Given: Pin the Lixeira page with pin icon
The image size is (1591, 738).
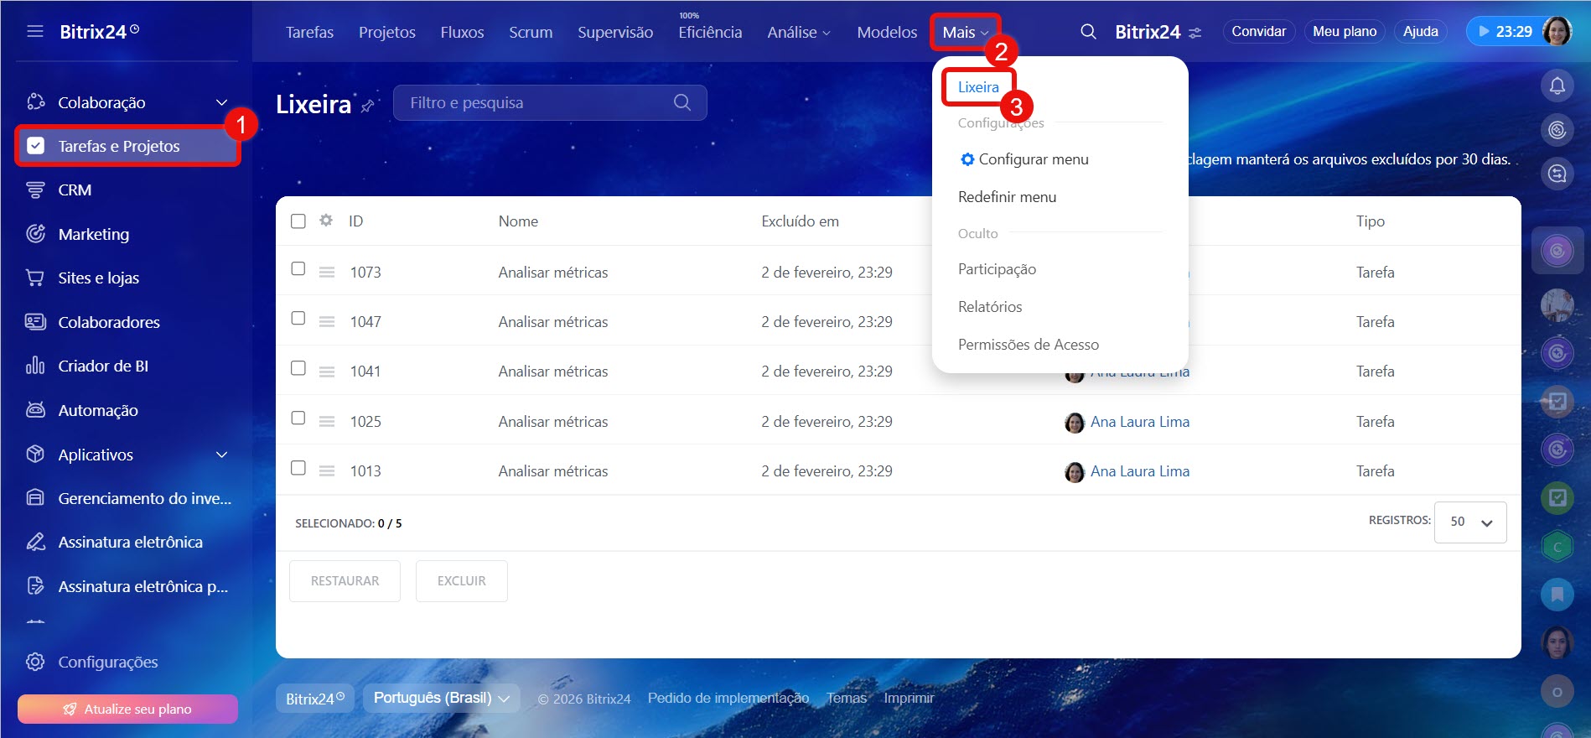Looking at the screenshot, I should point(367,107).
